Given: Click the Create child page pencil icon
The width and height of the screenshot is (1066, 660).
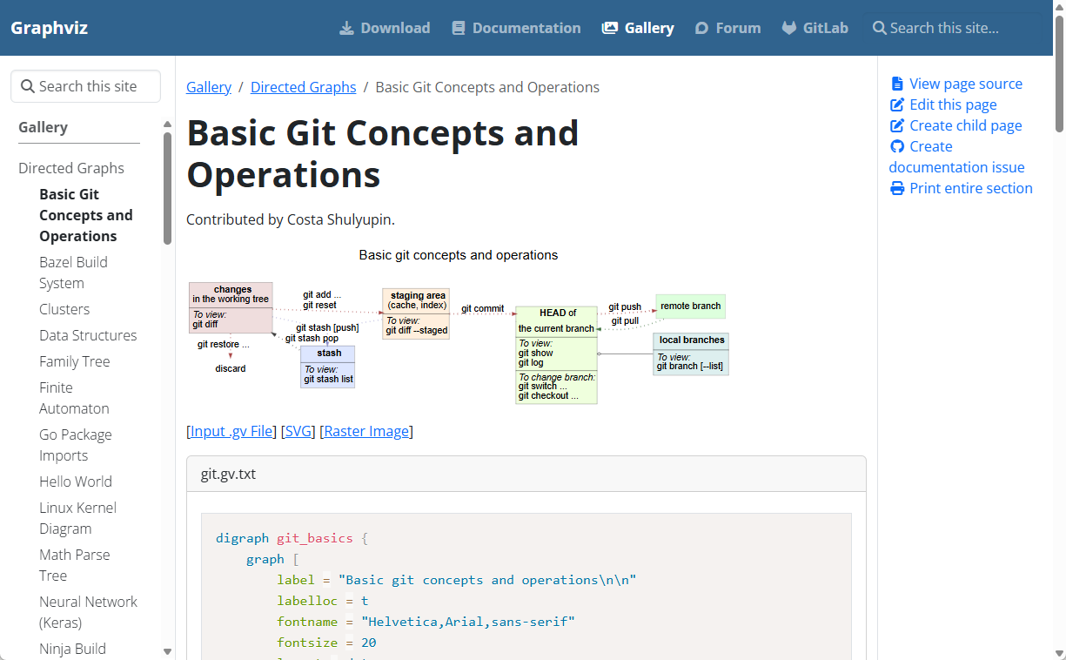Looking at the screenshot, I should (898, 125).
